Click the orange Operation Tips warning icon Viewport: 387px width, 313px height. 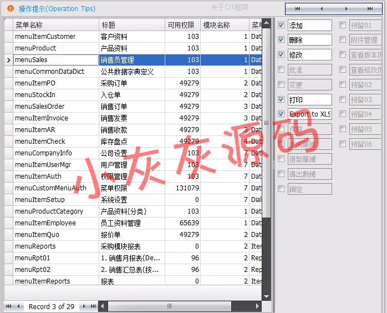(x=11, y=8)
